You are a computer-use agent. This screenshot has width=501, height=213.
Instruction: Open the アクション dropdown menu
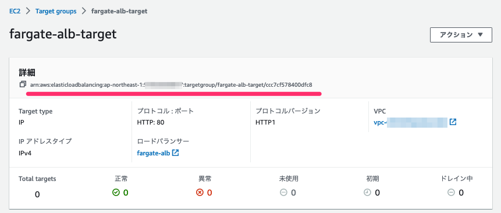pyautogui.click(x=461, y=35)
